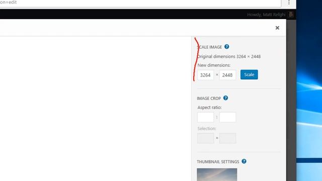The width and height of the screenshot is (322, 181).
Task: Click the Aspect ratio: label
Action: click(x=209, y=107)
